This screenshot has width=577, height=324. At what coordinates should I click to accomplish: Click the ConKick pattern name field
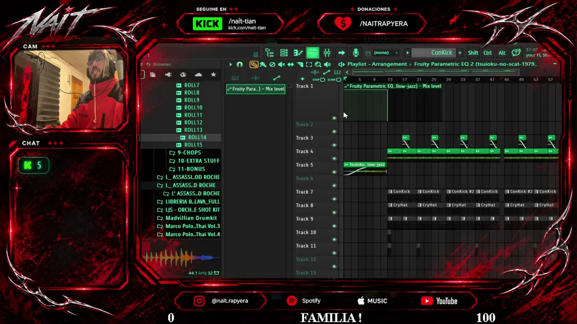click(x=433, y=53)
